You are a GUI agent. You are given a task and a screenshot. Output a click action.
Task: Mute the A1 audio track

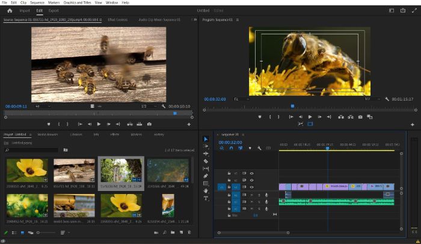pyautogui.click(x=251, y=195)
